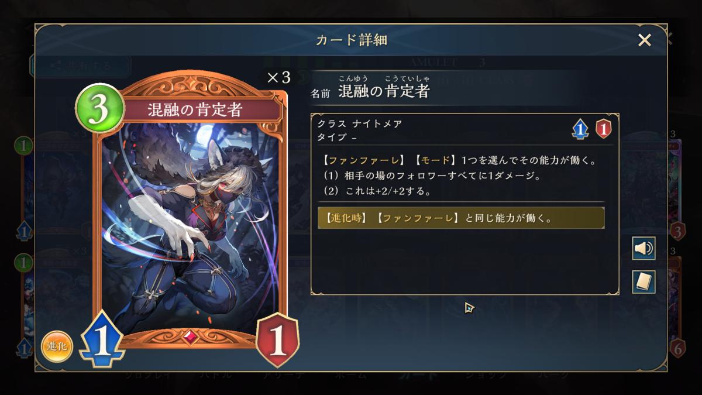The height and width of the screenshot is (395, 702).
Task: Click the small attack icon in stats header
Action: coord(580,129)
